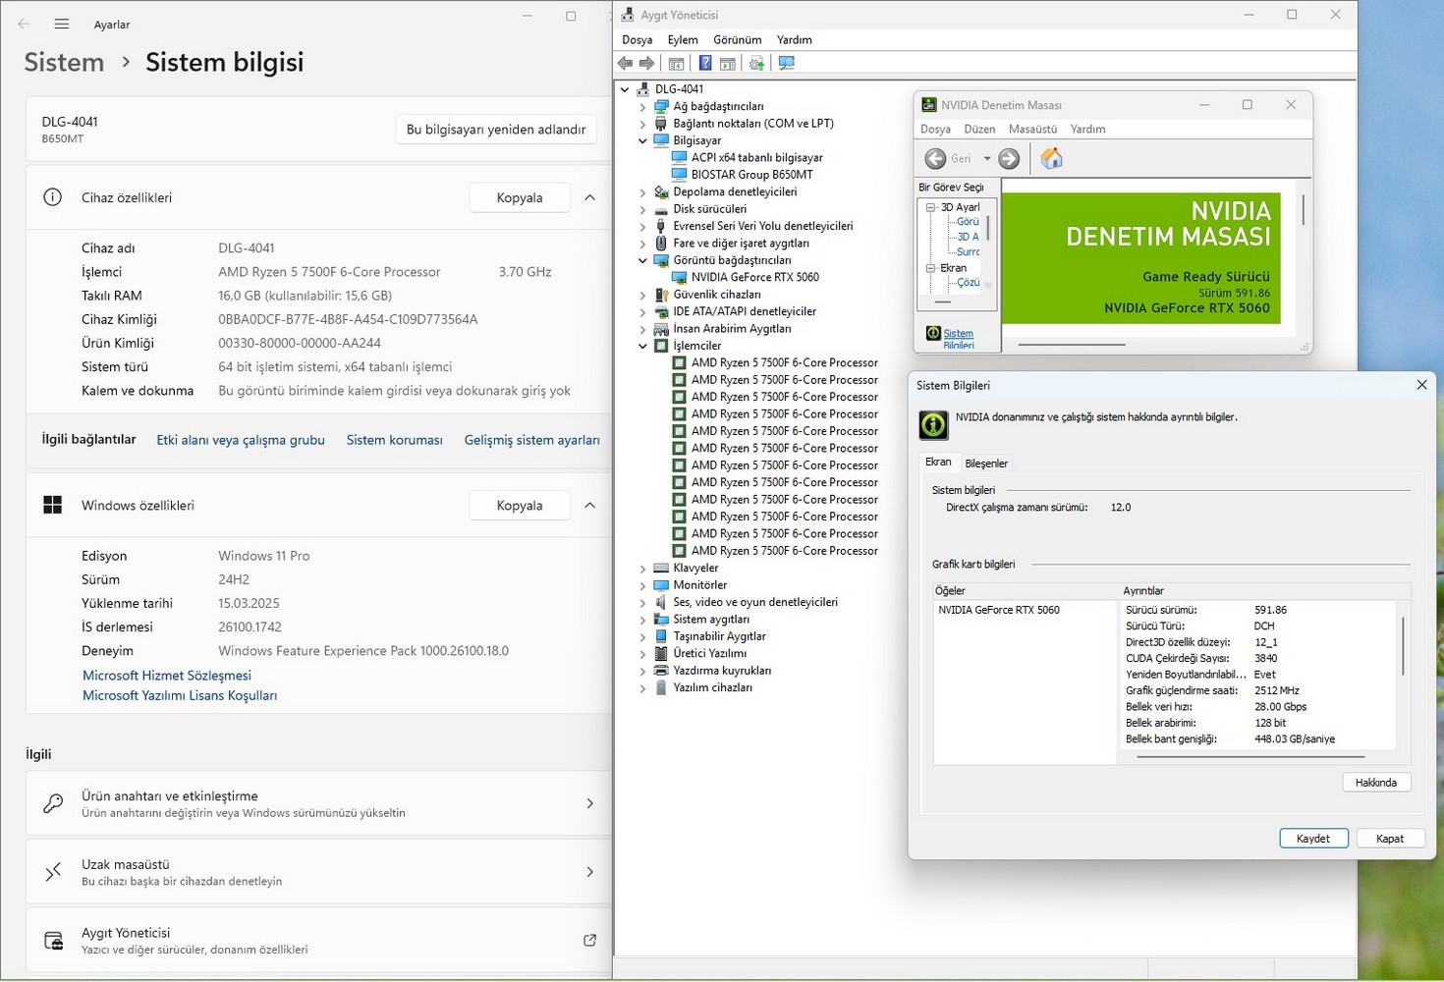The width and height of the screenshot is (1444, 982).
Task: Collapse 3D Ayarları tree in NVIDIA panel
Action: (930, 207)
